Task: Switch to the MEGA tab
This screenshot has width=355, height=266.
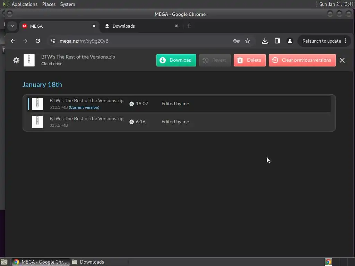Action: tap(59, 26)
